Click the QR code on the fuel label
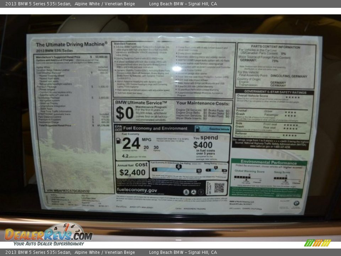 (x=219, y=188)
